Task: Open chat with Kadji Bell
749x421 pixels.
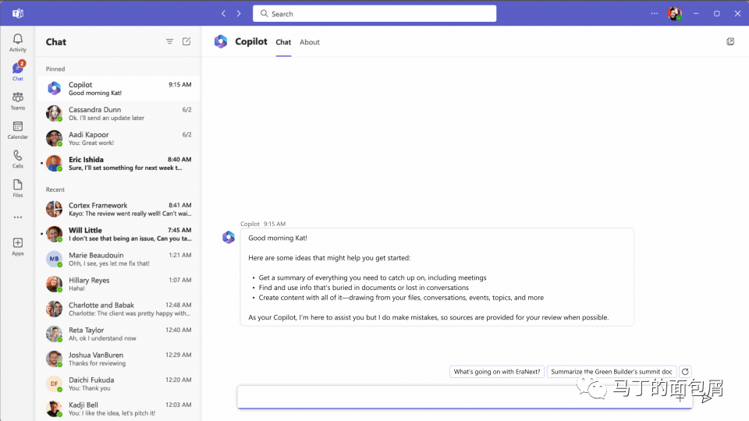Action: [x=119, y=409]
